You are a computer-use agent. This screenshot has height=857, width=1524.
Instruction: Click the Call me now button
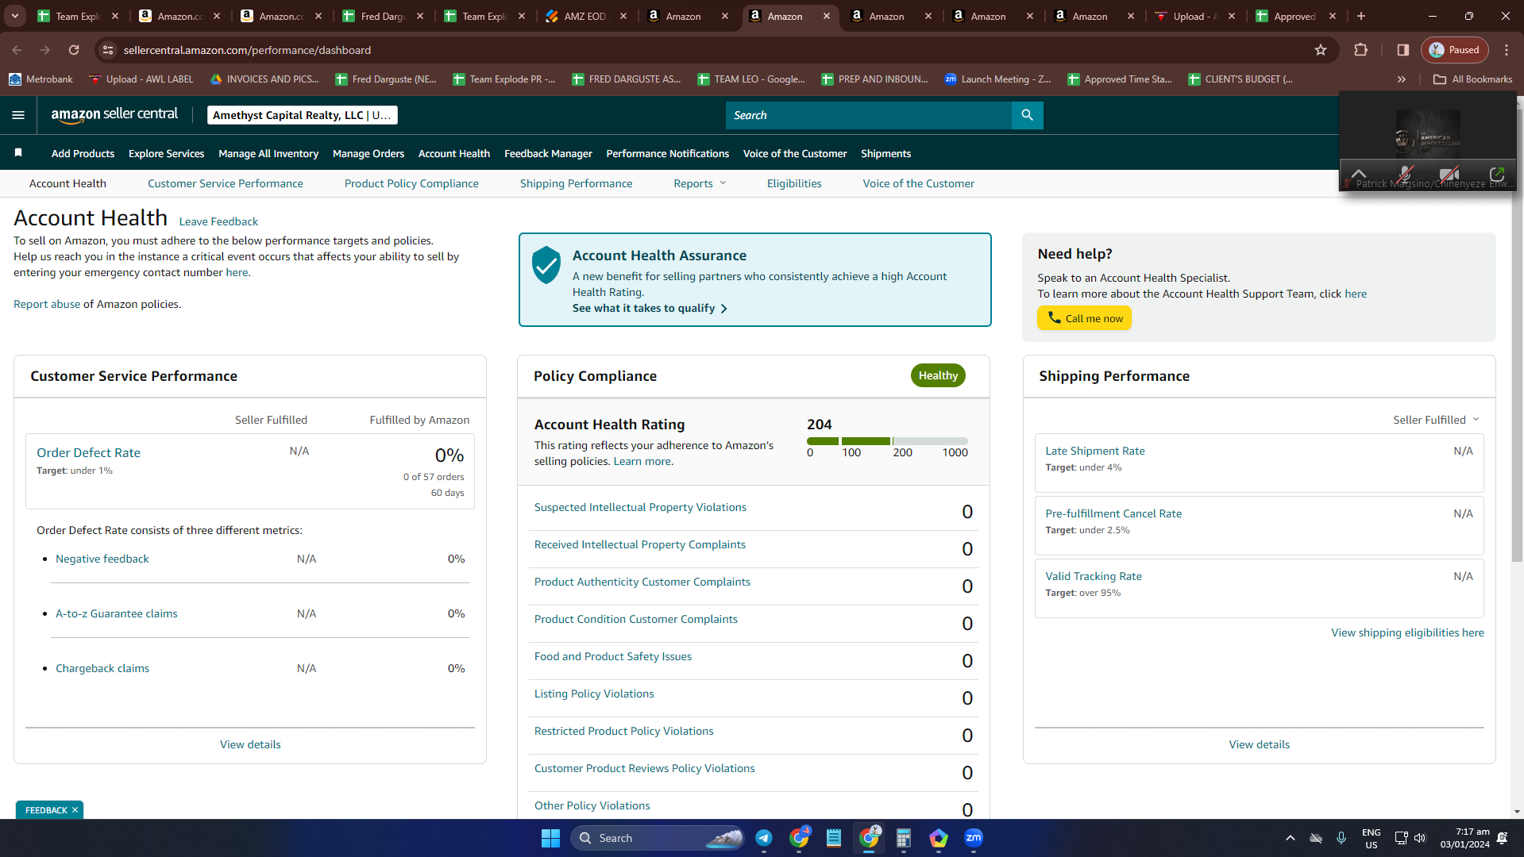pos(1084,318)
